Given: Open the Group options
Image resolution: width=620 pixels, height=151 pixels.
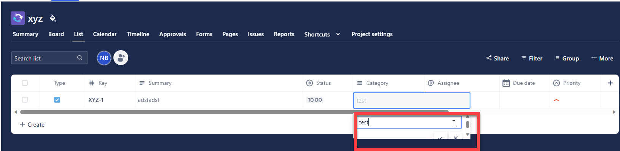Looking at the screenshot, I should coord(567,58).
